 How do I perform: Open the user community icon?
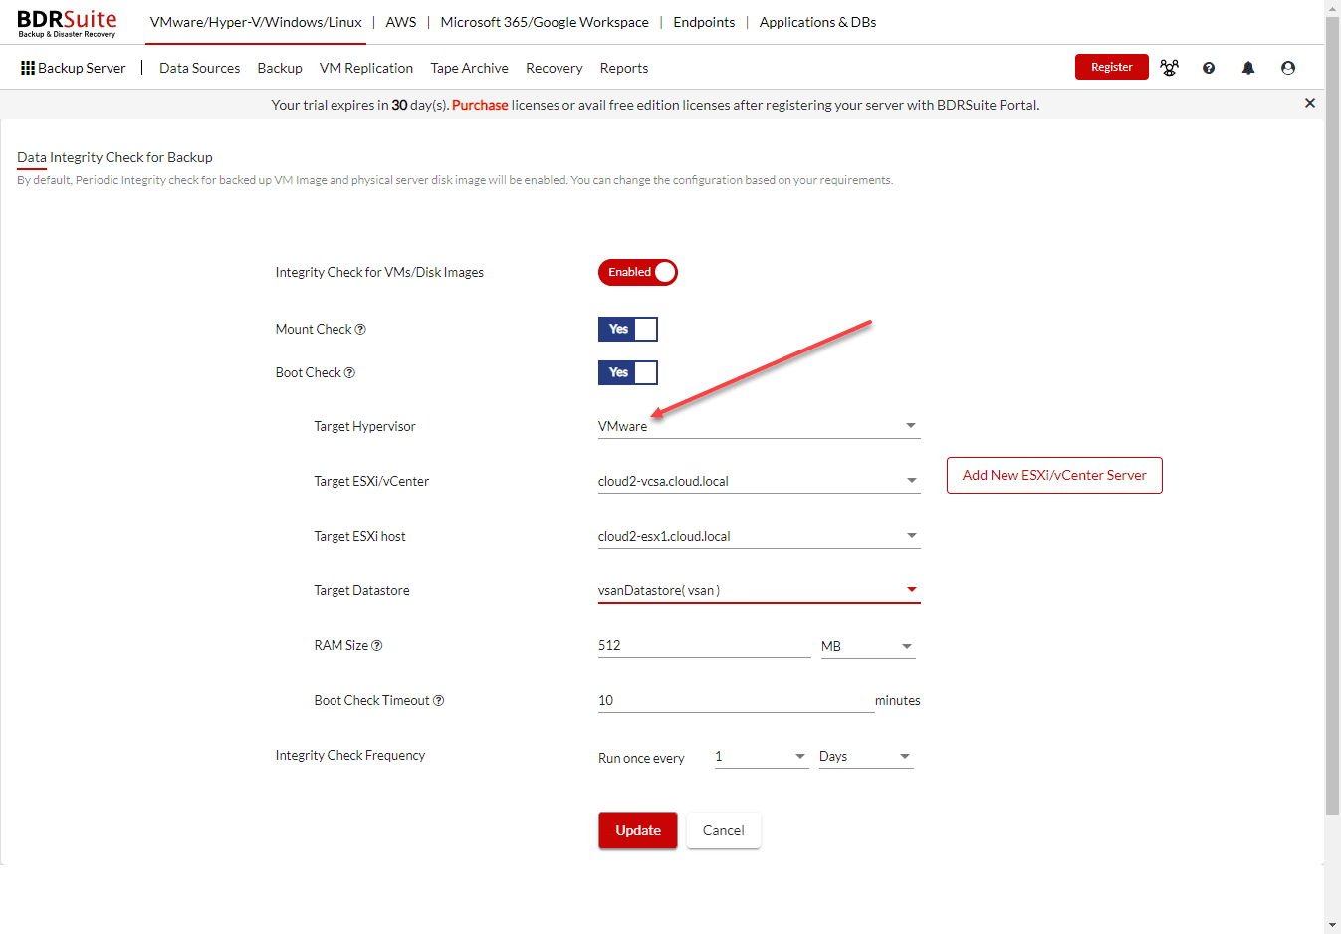pos(1169,68)
